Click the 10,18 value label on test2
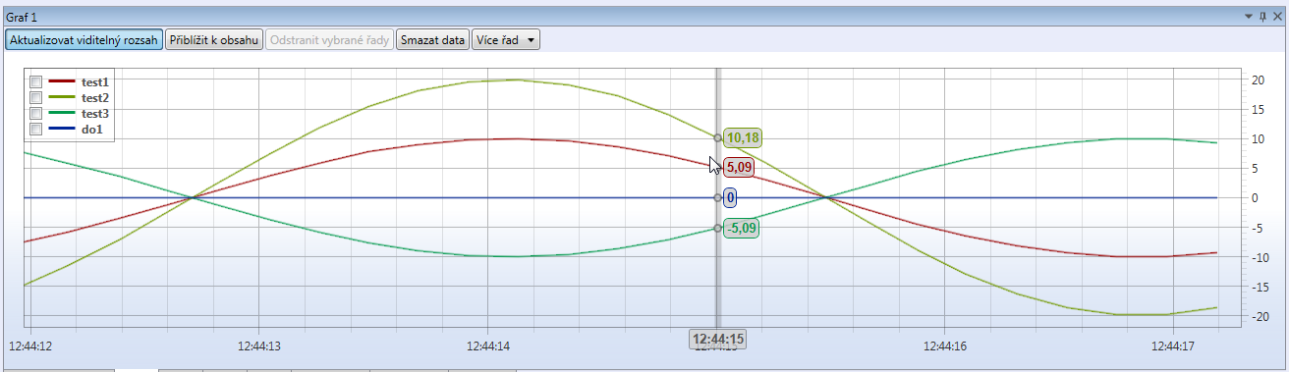This screenshot has height=372, width=1289. tap(743, 137)
